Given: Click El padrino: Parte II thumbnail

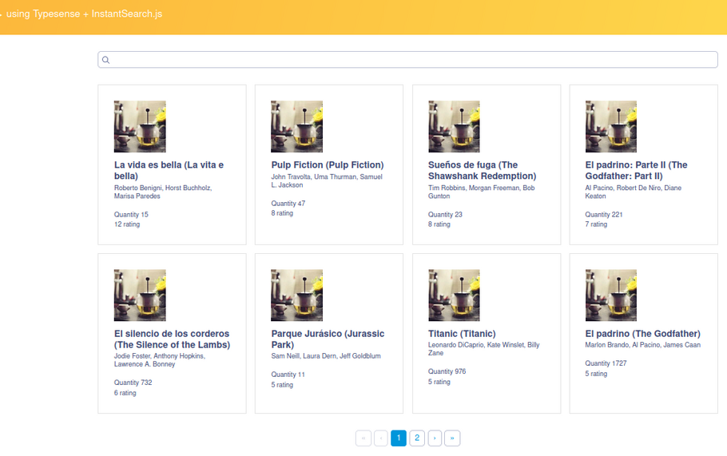Looking at the screenshot, I should click(x=611, y=126).
